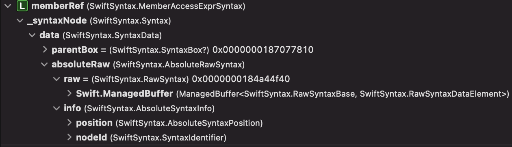Click the parentBox address value 0x0000000187077810
The height and width of the screenshot is (147, 512).
click(x=263, y=50)
